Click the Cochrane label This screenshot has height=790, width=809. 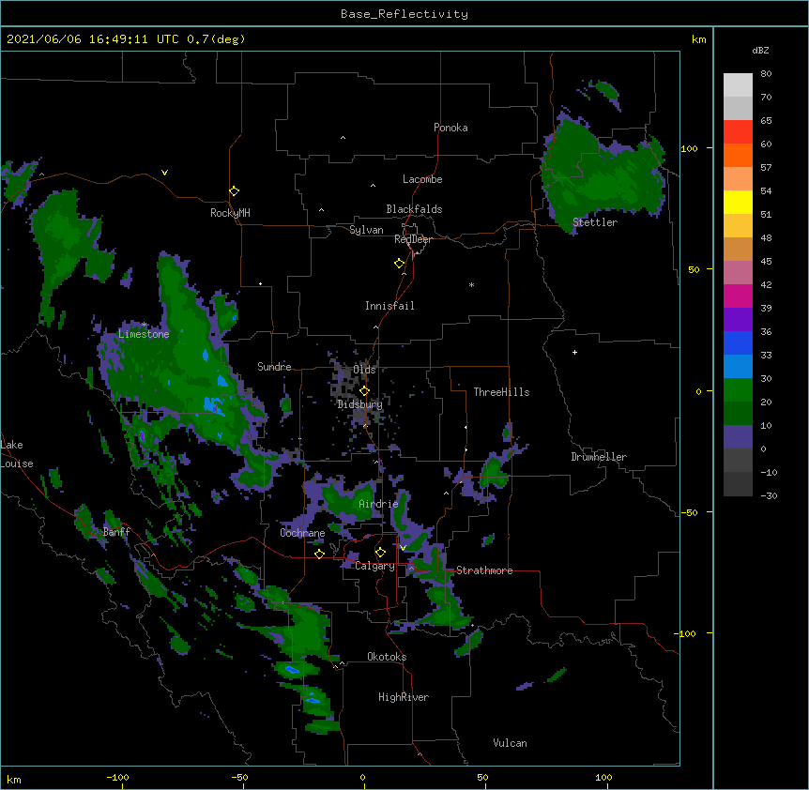[x=302, y=533]
